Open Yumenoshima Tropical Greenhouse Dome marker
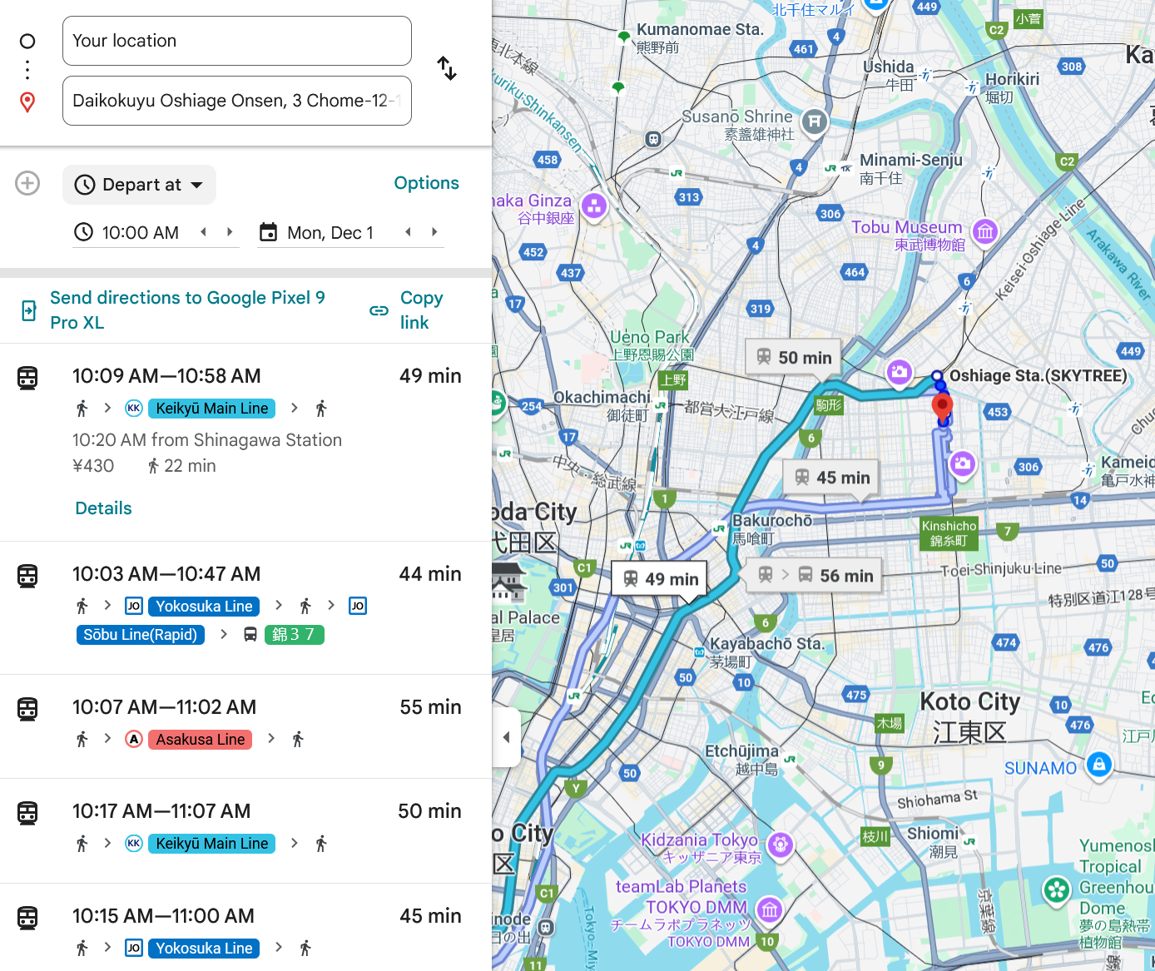This screenshot has height=971, width=1155. click(x=1057, y=890)
